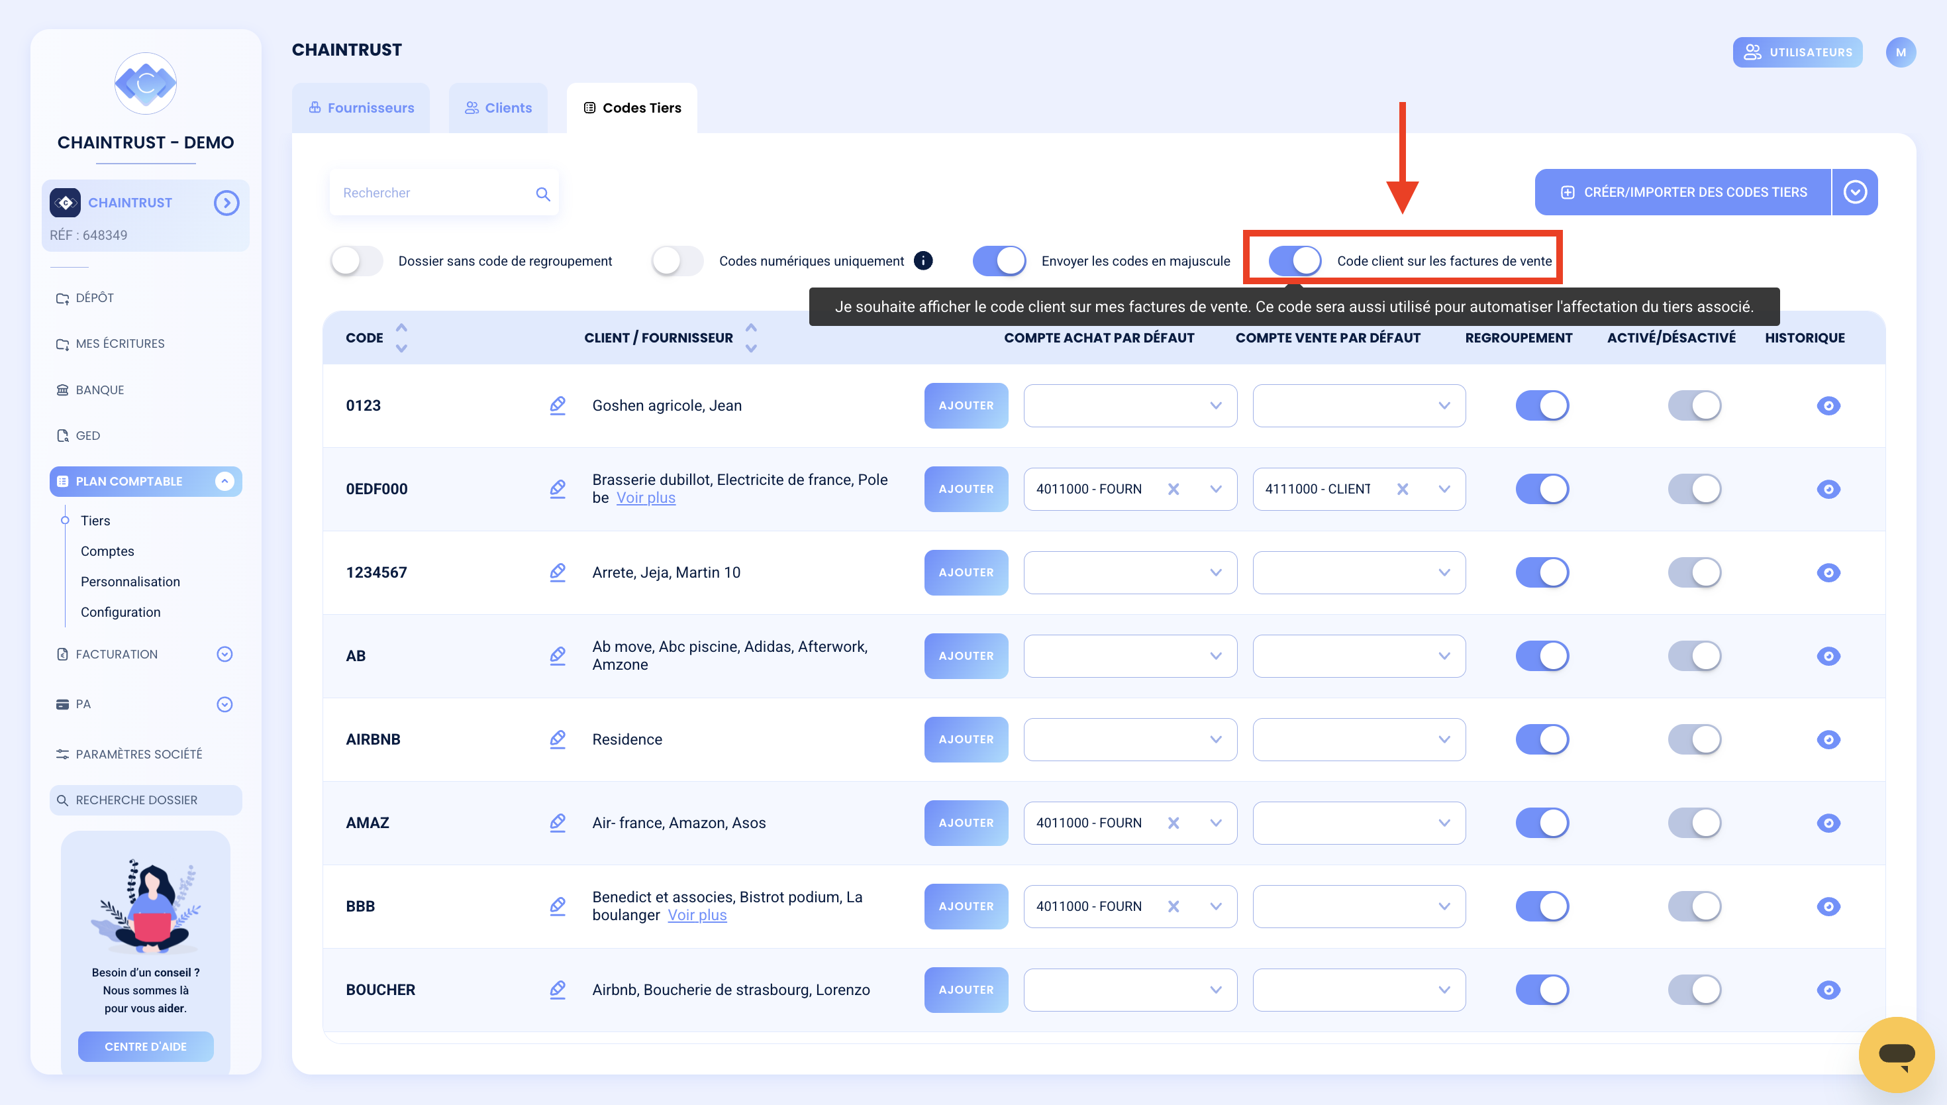This screenshot has width=1947, height=1105.
Task: Click the Recherche dossier field
Action: (x=146, y=800)
